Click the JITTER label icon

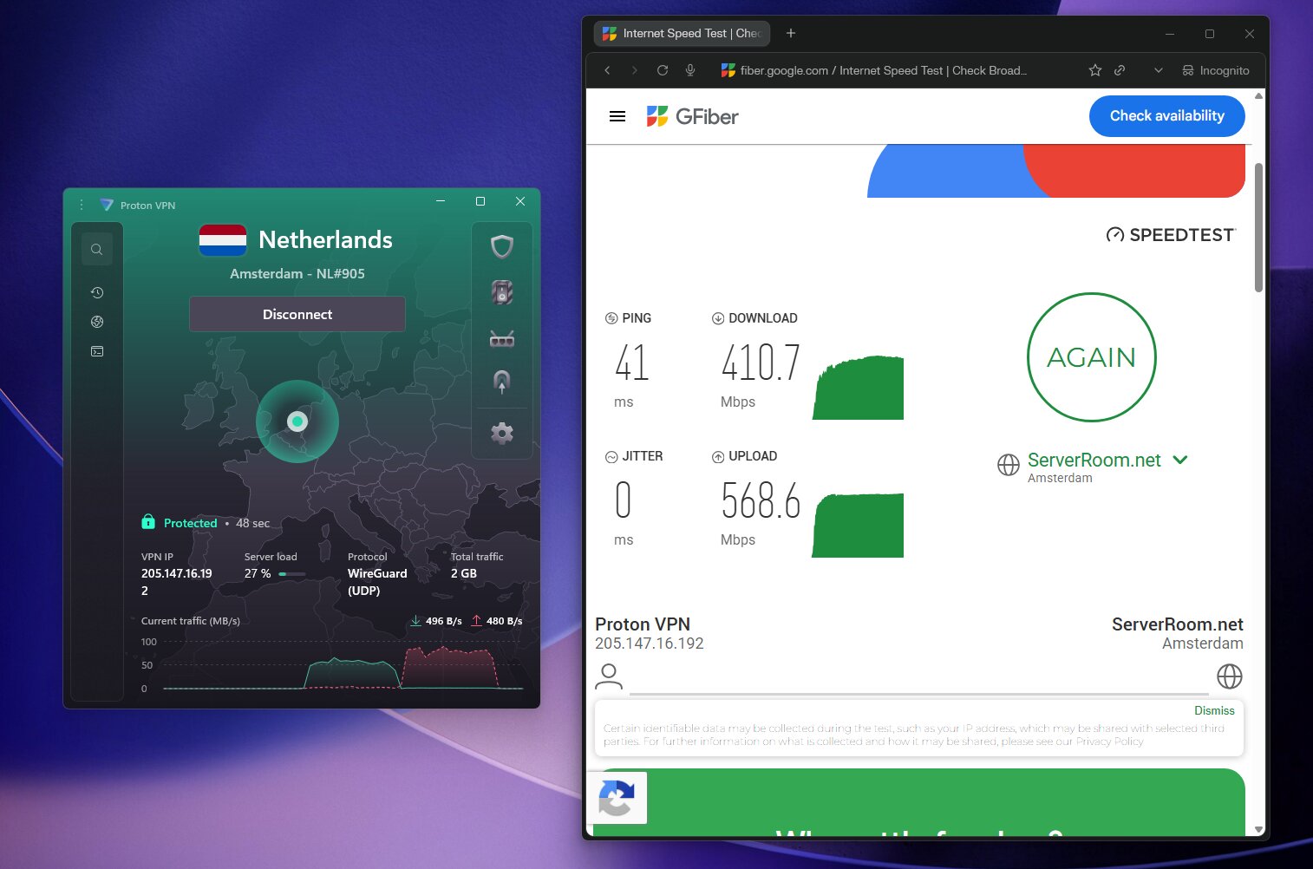click(611, 456)
